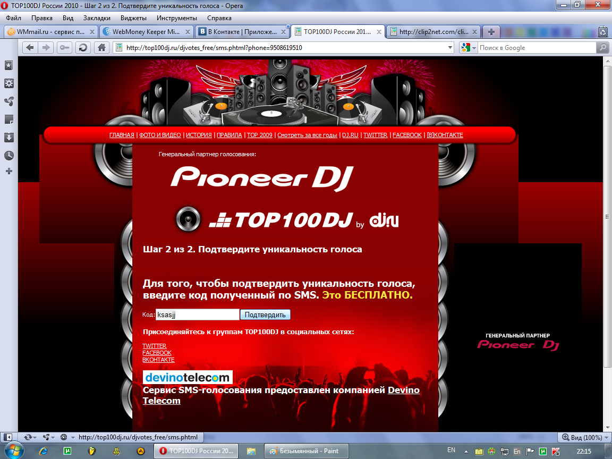Open the History clock panel in sidebar
The image size is (612, 459).
tap(8, 155)
